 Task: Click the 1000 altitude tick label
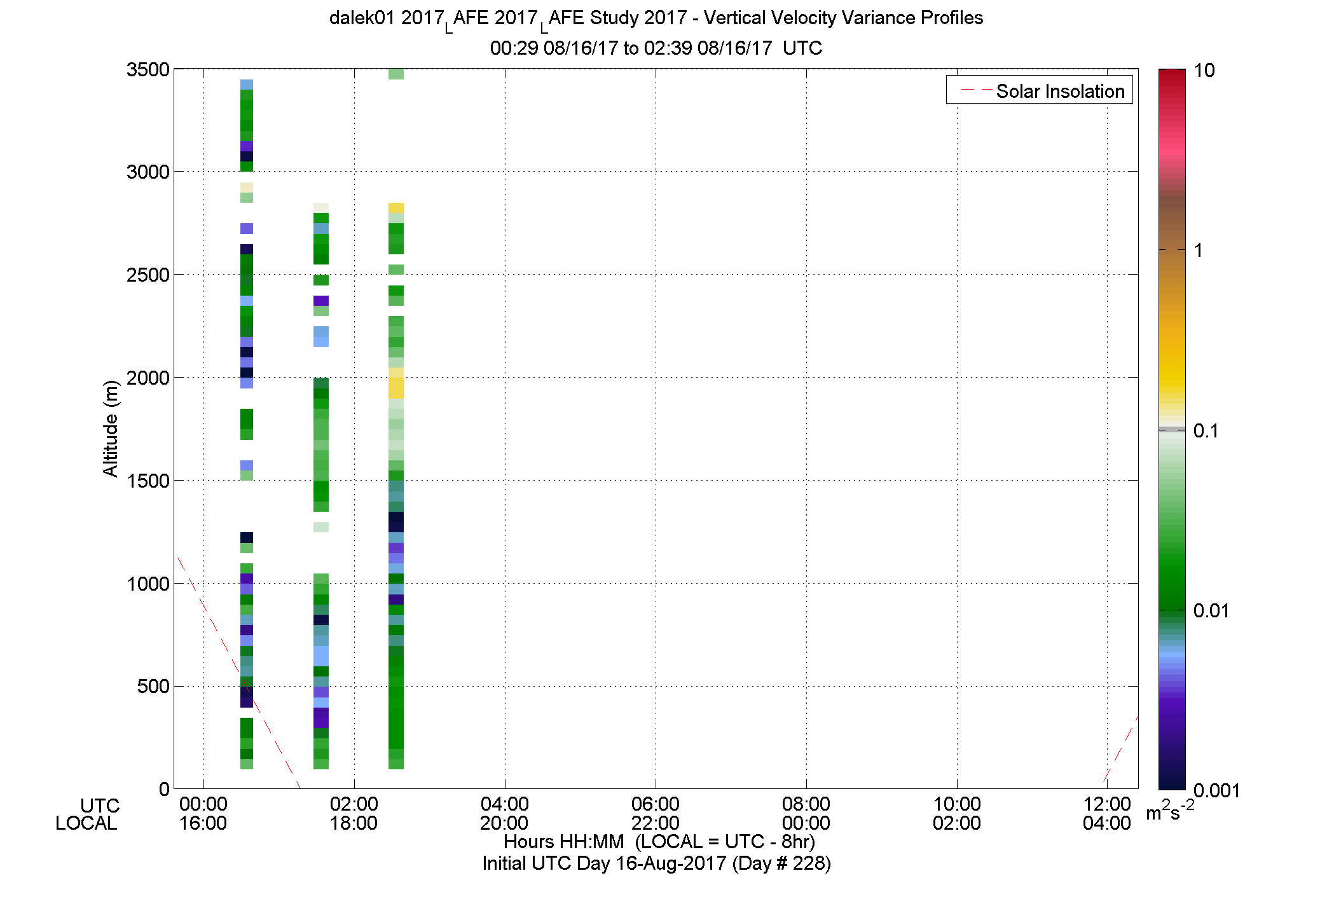click(148, 584)
